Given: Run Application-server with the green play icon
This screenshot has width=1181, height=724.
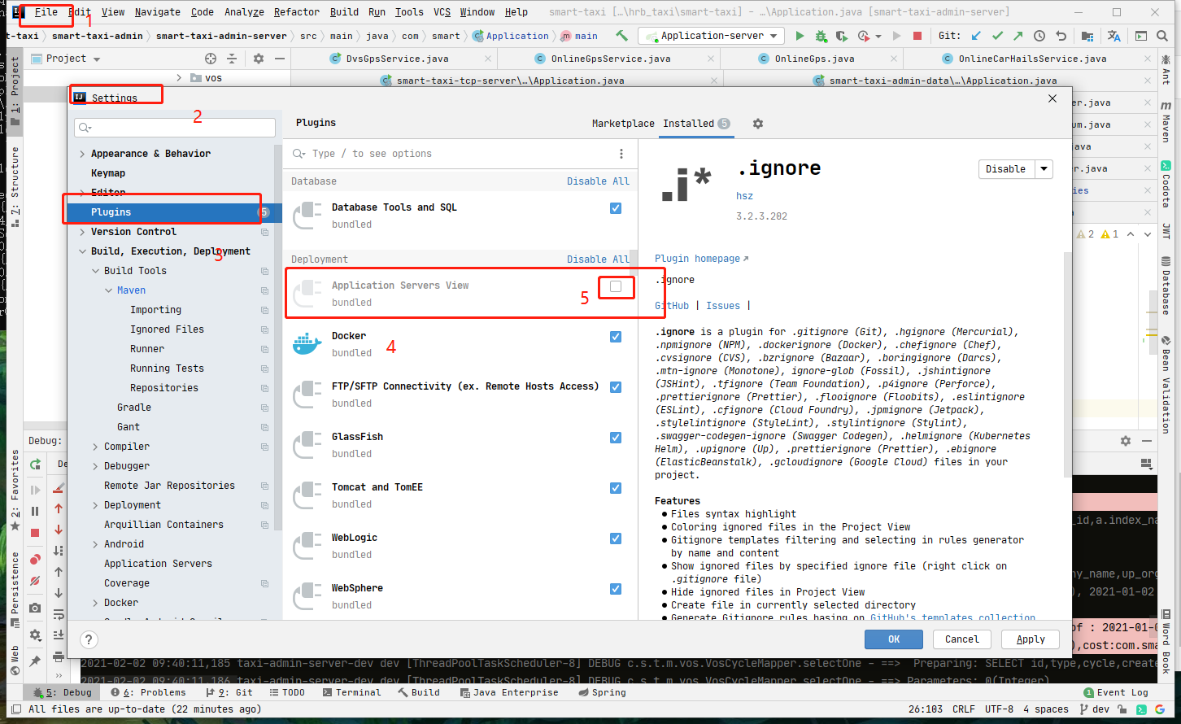Looking at the screenshot, I should point(800,36).
